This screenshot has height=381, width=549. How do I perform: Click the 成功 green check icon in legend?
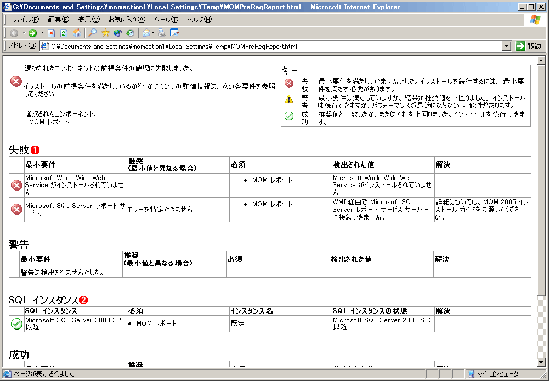(x=289, y=116)
